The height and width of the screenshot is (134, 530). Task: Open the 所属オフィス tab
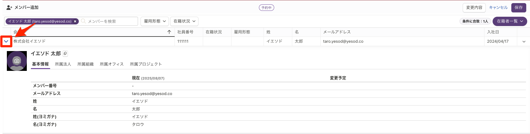point(112,64)
